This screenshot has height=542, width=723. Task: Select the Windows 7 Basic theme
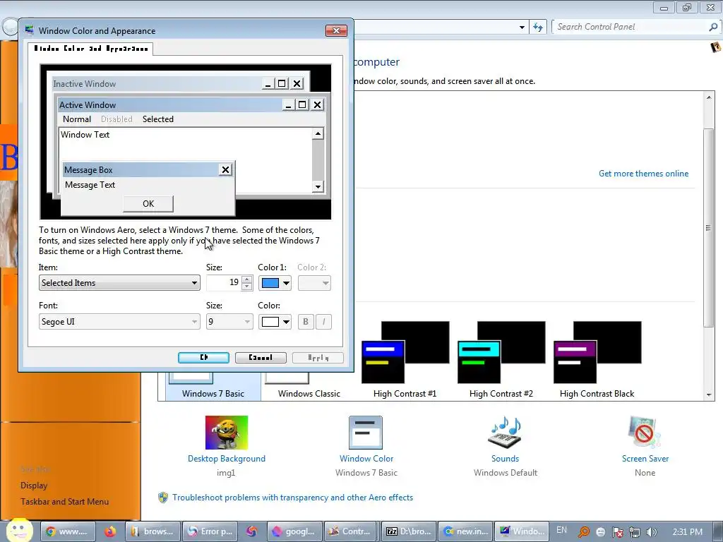(x=213, y=386)
